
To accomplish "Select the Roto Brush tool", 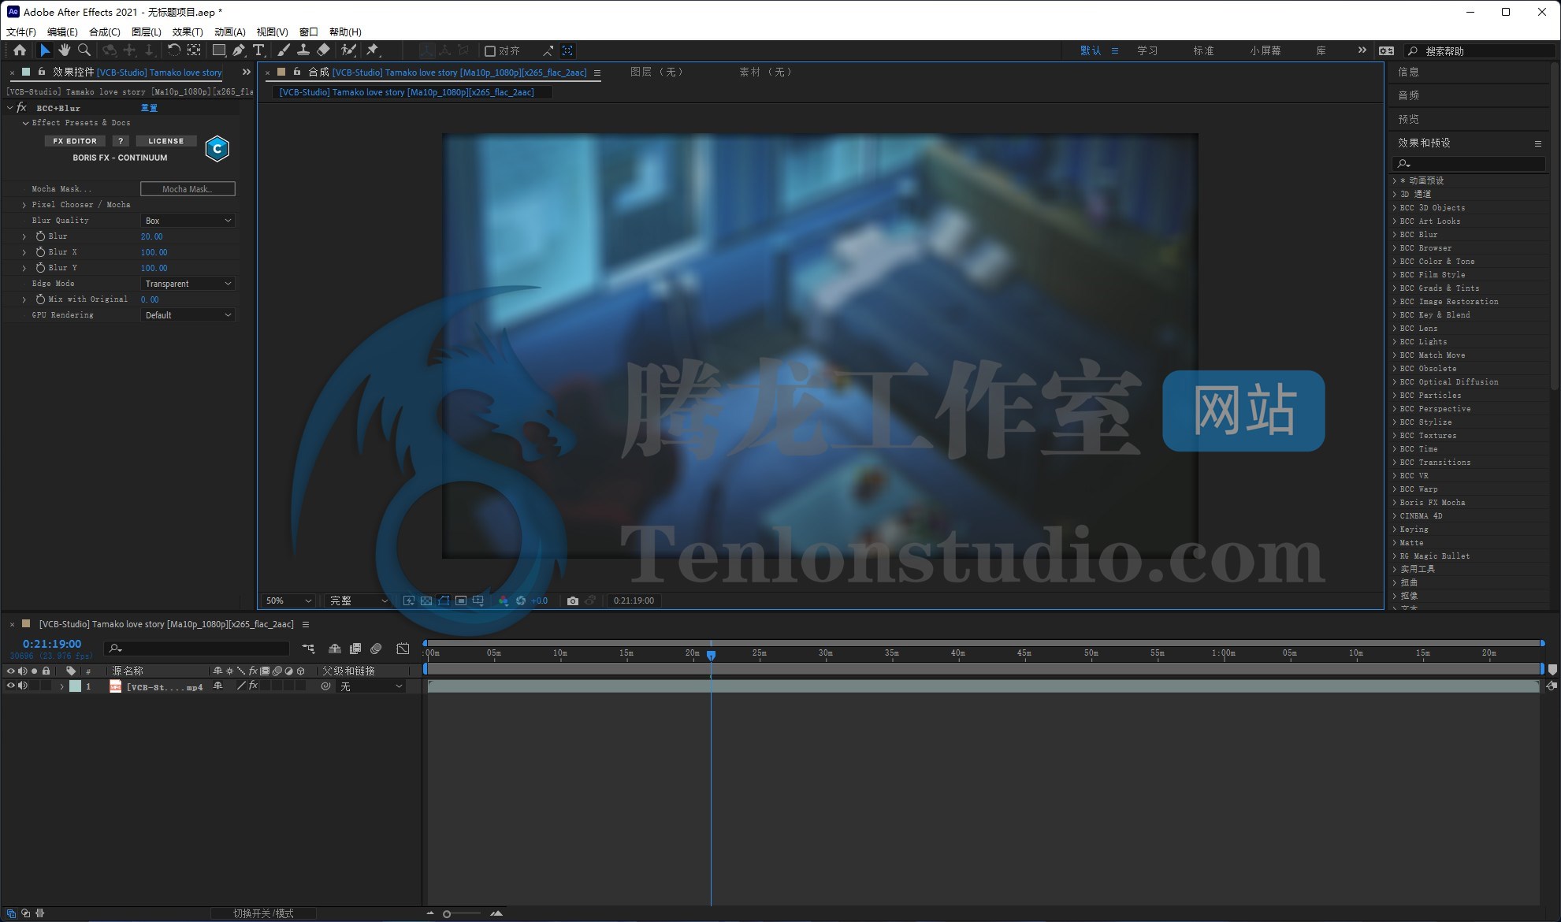I will [348, 50].
